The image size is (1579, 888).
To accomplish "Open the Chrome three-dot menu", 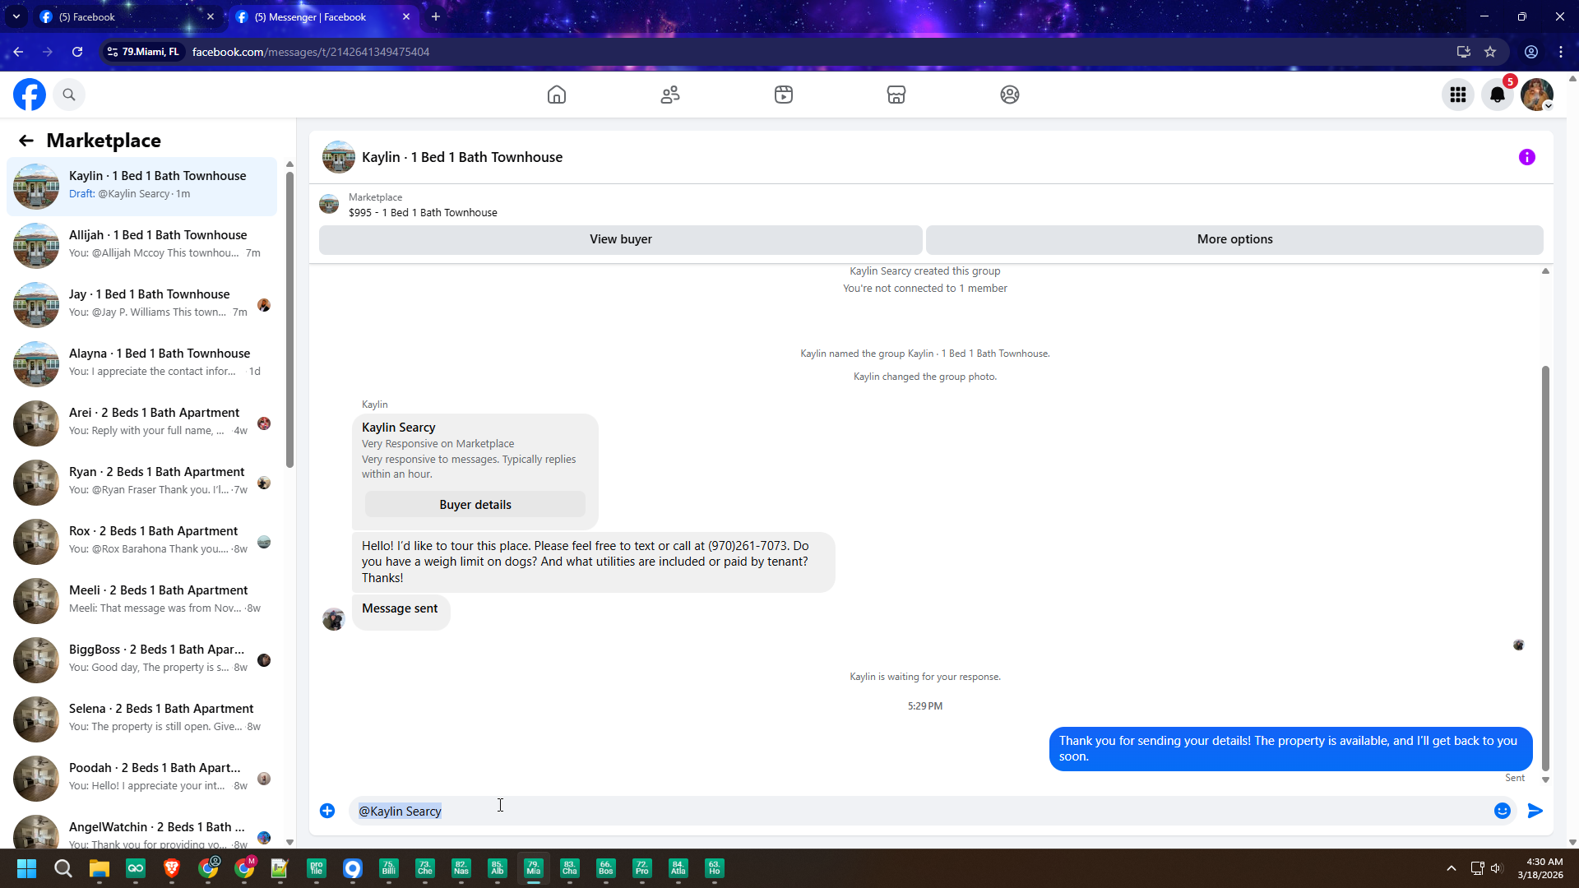I will pyautogui.click(x=1561, y=52).
